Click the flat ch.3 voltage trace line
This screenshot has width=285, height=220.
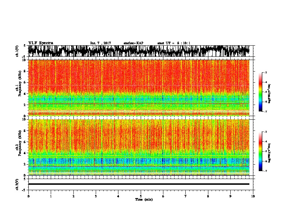pyautogui.click(x=139, y=184)
